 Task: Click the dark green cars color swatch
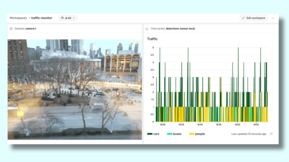[150, 134]
